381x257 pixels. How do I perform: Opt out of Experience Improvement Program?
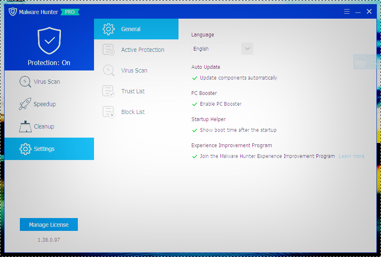195,156
